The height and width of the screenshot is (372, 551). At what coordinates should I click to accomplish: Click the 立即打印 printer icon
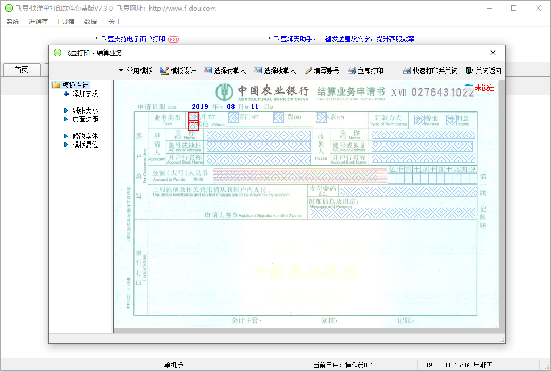point(352,71)
